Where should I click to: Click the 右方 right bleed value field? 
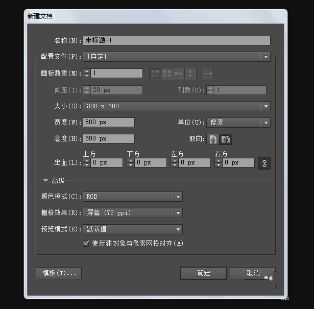pos(238,162)
